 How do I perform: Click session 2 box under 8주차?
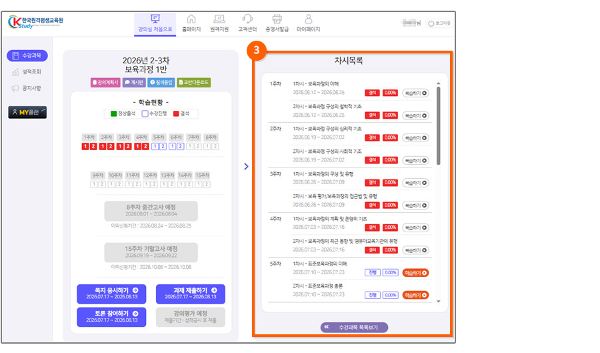[215, 146]
